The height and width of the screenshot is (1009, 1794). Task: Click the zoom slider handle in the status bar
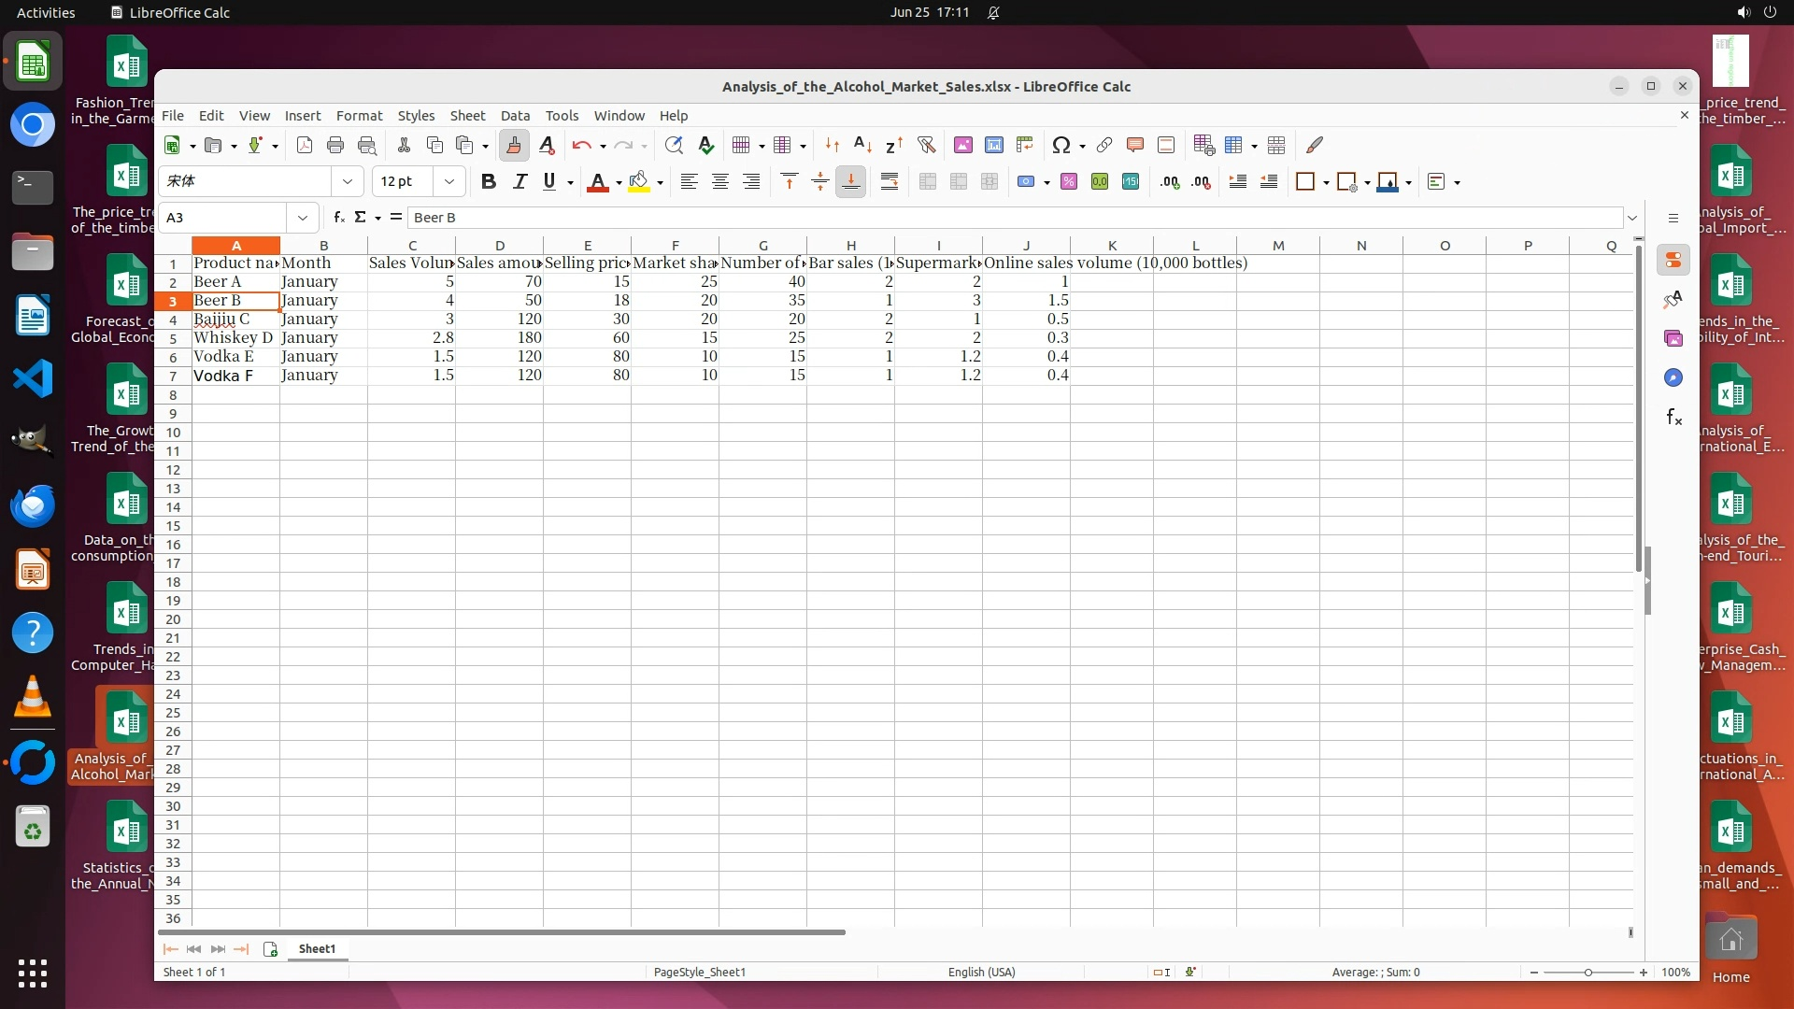pos(1588,972)
